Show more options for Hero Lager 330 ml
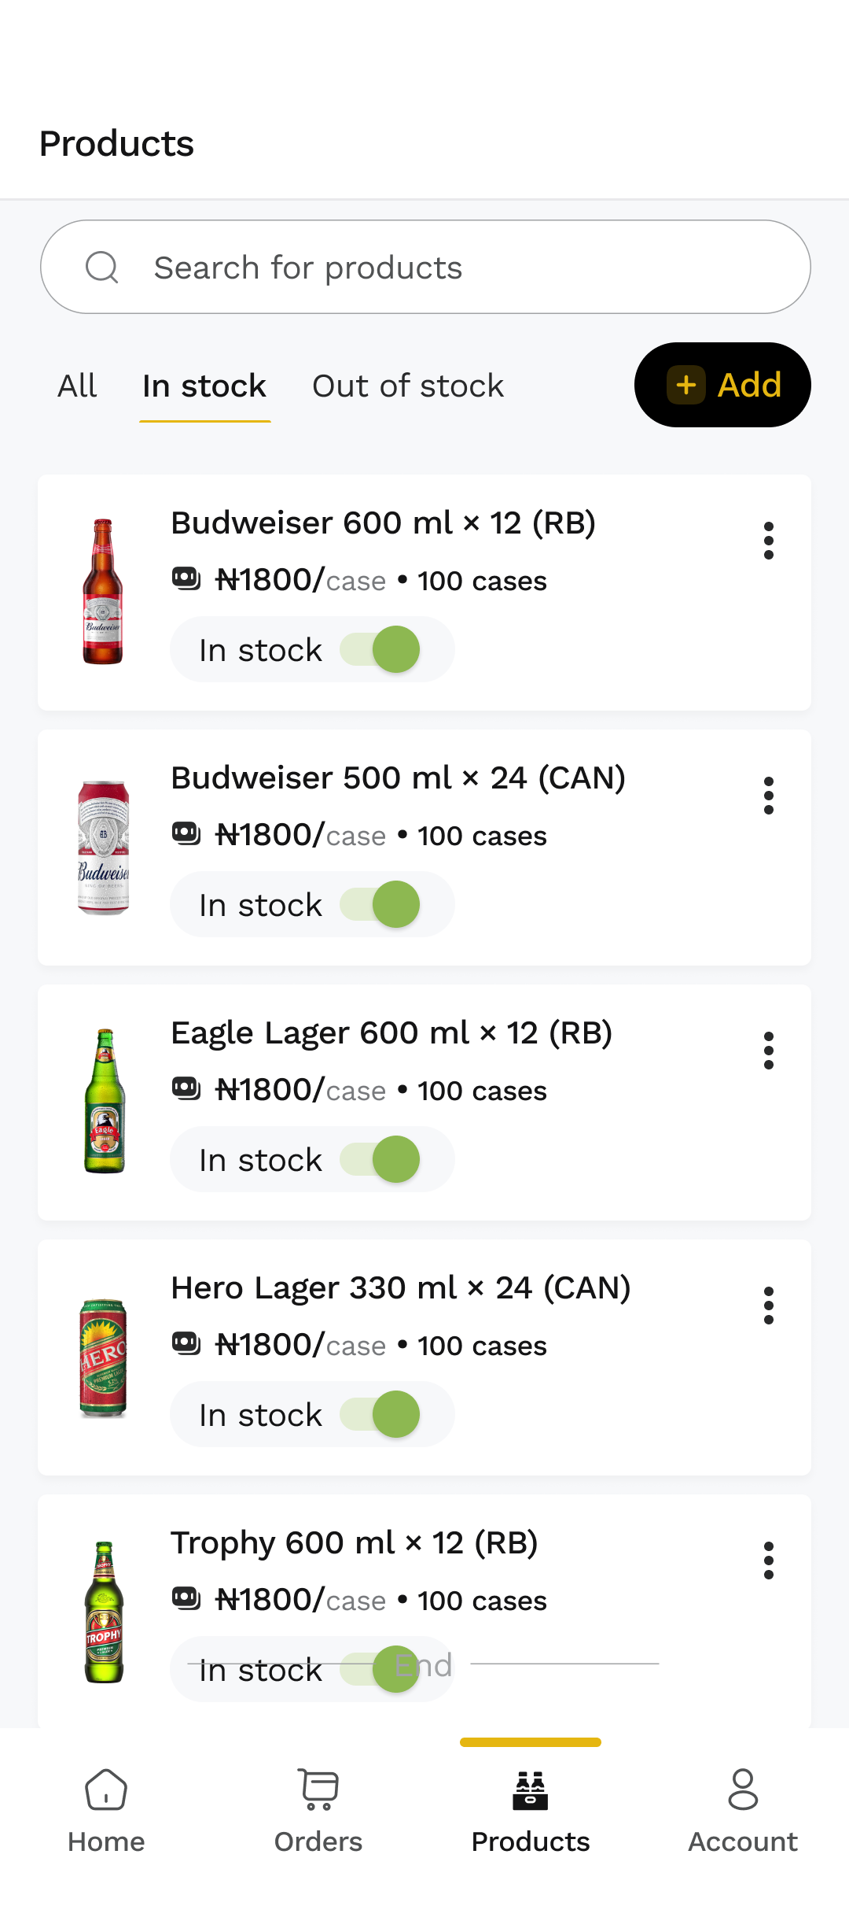The width and height of the screenshot is (849, 1917). pyautogui.click(x=769, y=1306)
